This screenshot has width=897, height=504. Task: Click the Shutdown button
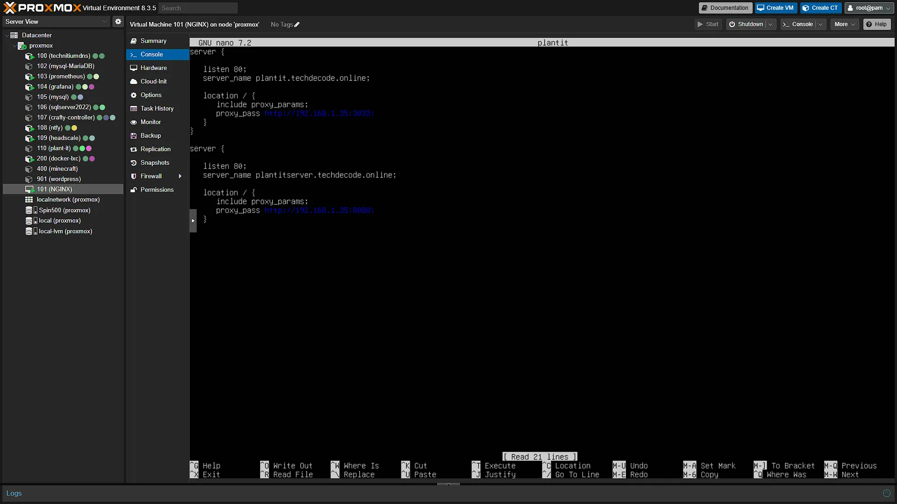(747, 24)
